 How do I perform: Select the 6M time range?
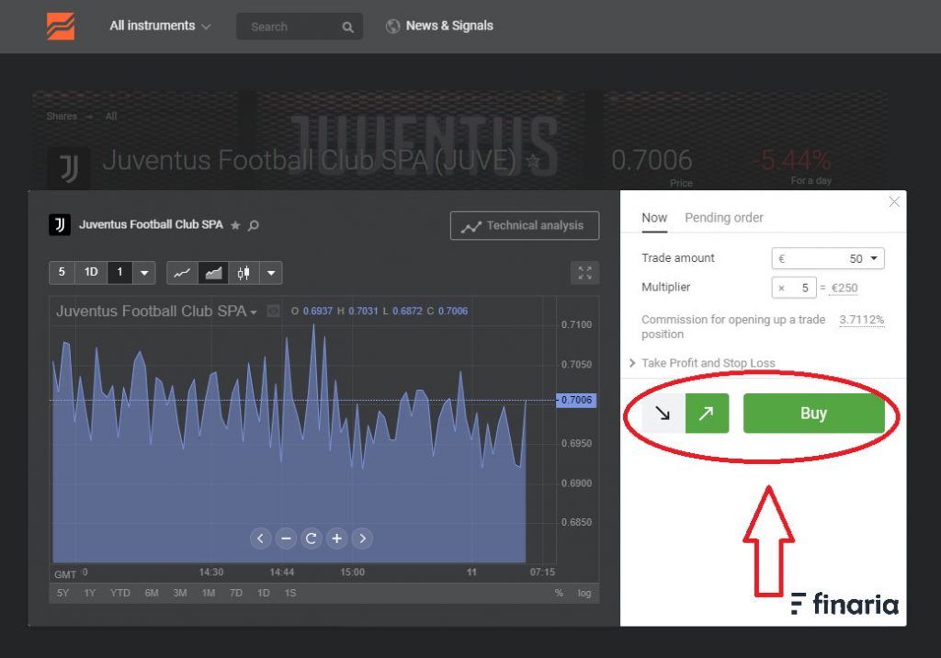(152, 593)
